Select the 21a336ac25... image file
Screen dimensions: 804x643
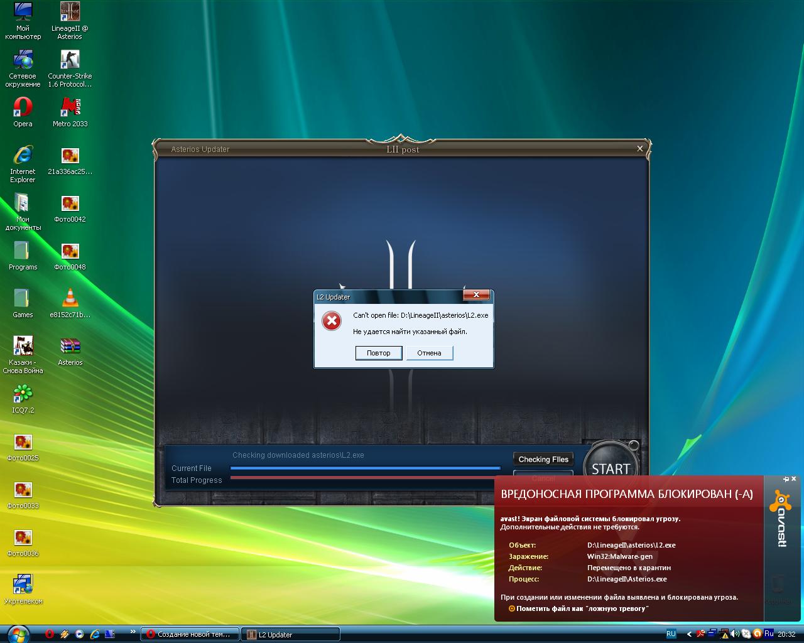pyautogui.click(x=70, y=161)
